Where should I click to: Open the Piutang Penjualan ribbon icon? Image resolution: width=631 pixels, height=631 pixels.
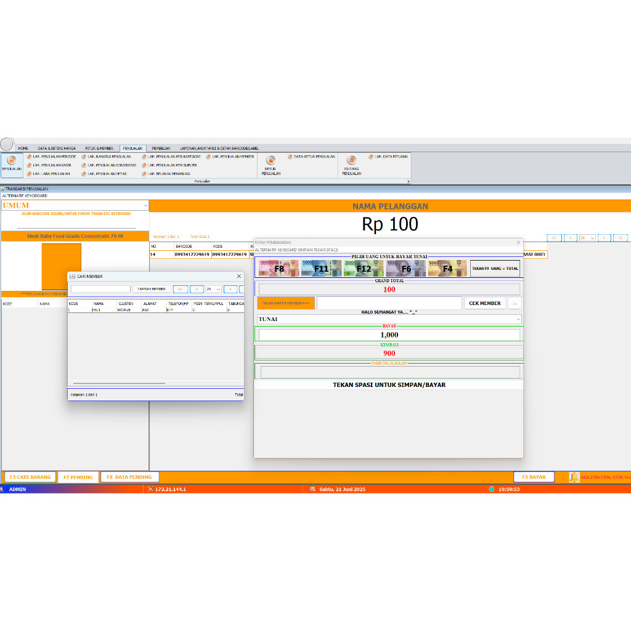[x=351, y=162]
